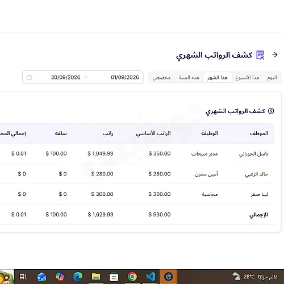This screenshot has height=284, width=284.
Task: Select employee باسل الحوراني
Action: coord(253,154)
